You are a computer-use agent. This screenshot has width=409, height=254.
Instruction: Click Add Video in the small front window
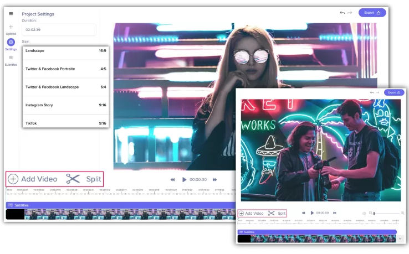point(252,214)
